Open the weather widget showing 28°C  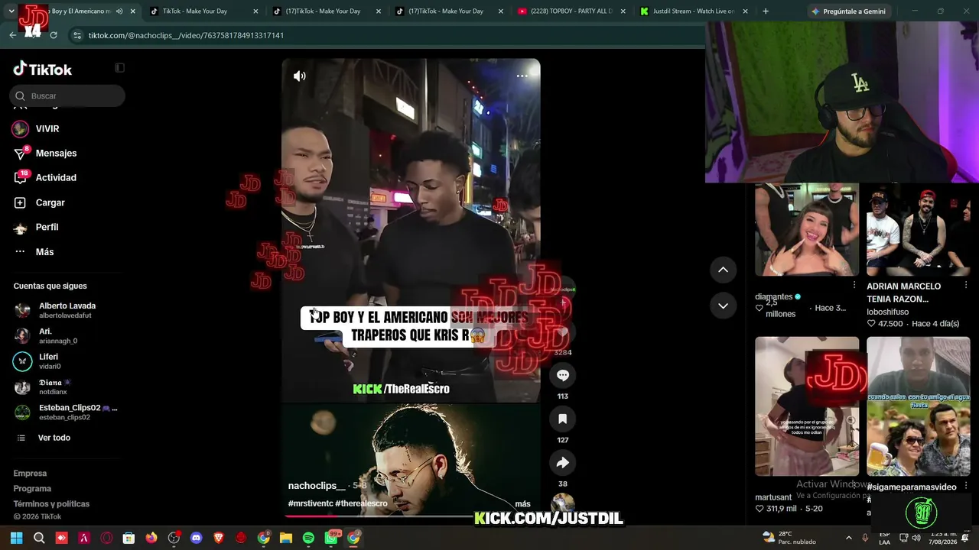[789, 538]
